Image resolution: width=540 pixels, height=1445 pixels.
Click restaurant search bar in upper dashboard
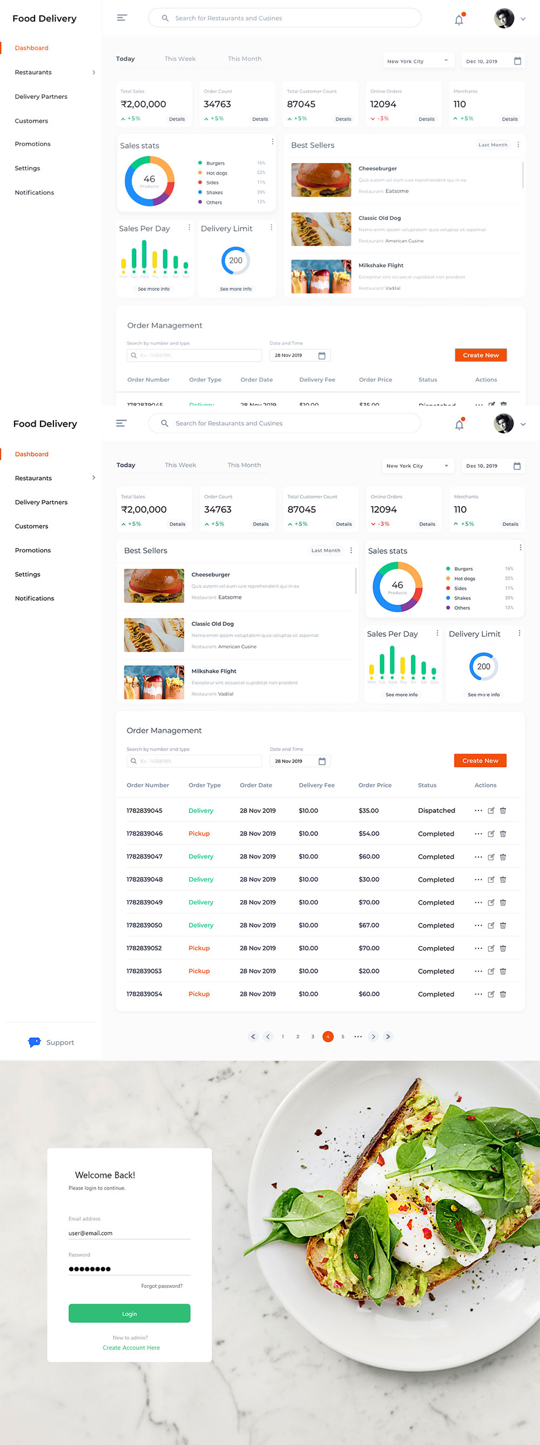click(x=285, y=18)
